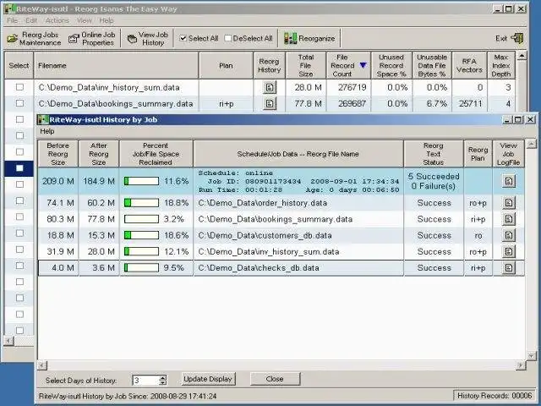Screen dimensions: 541x406
Task: Click main window vertical scrollbar up arrow
Action: (522, 56)
